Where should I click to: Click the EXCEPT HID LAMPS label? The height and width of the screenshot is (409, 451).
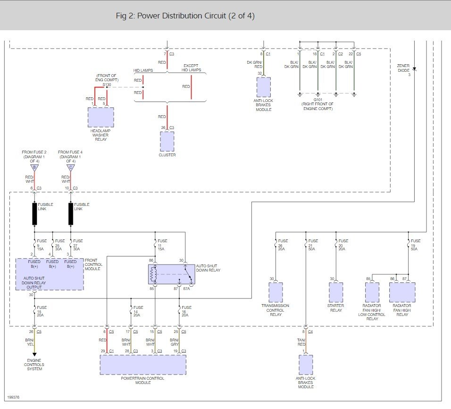tap(191, 68)
